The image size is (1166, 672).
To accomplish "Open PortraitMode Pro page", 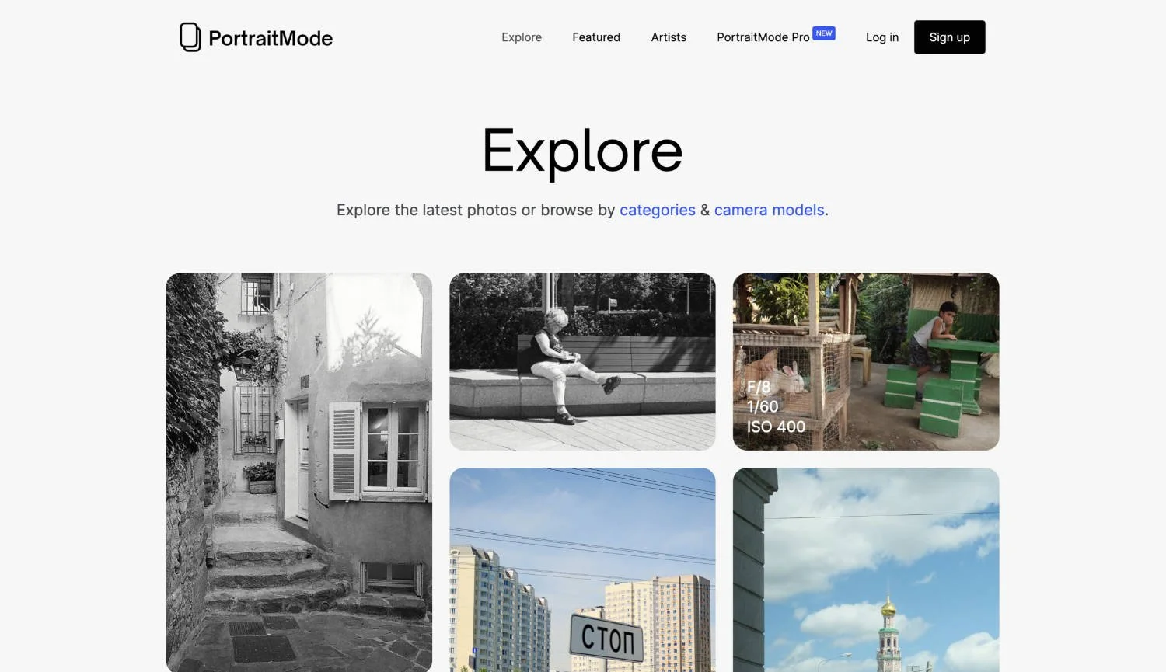I will point(763,37).
